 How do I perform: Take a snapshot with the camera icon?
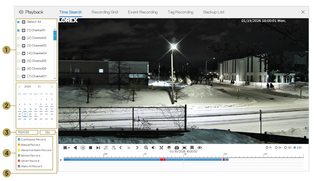tap(177, 148)
